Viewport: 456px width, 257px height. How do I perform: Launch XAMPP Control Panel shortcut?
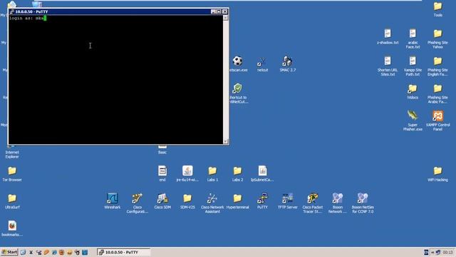pyautogui.click(x=437, y=121)
